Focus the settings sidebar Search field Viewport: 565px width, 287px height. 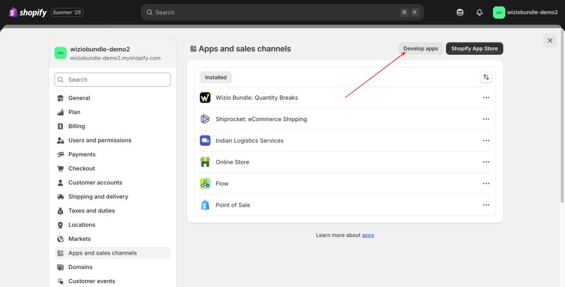tap(112, 80)
